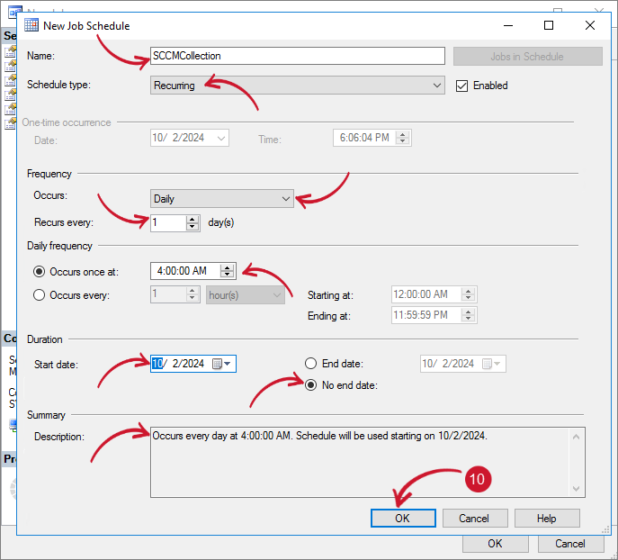Increase the Occurs once at time
The width and height of the screenshot is (618, 560).
click(228, 267)
